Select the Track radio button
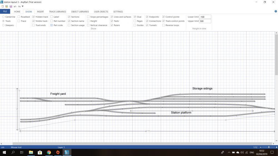The height and width of the screenshot is (156, 278). (x=3, y=21)
